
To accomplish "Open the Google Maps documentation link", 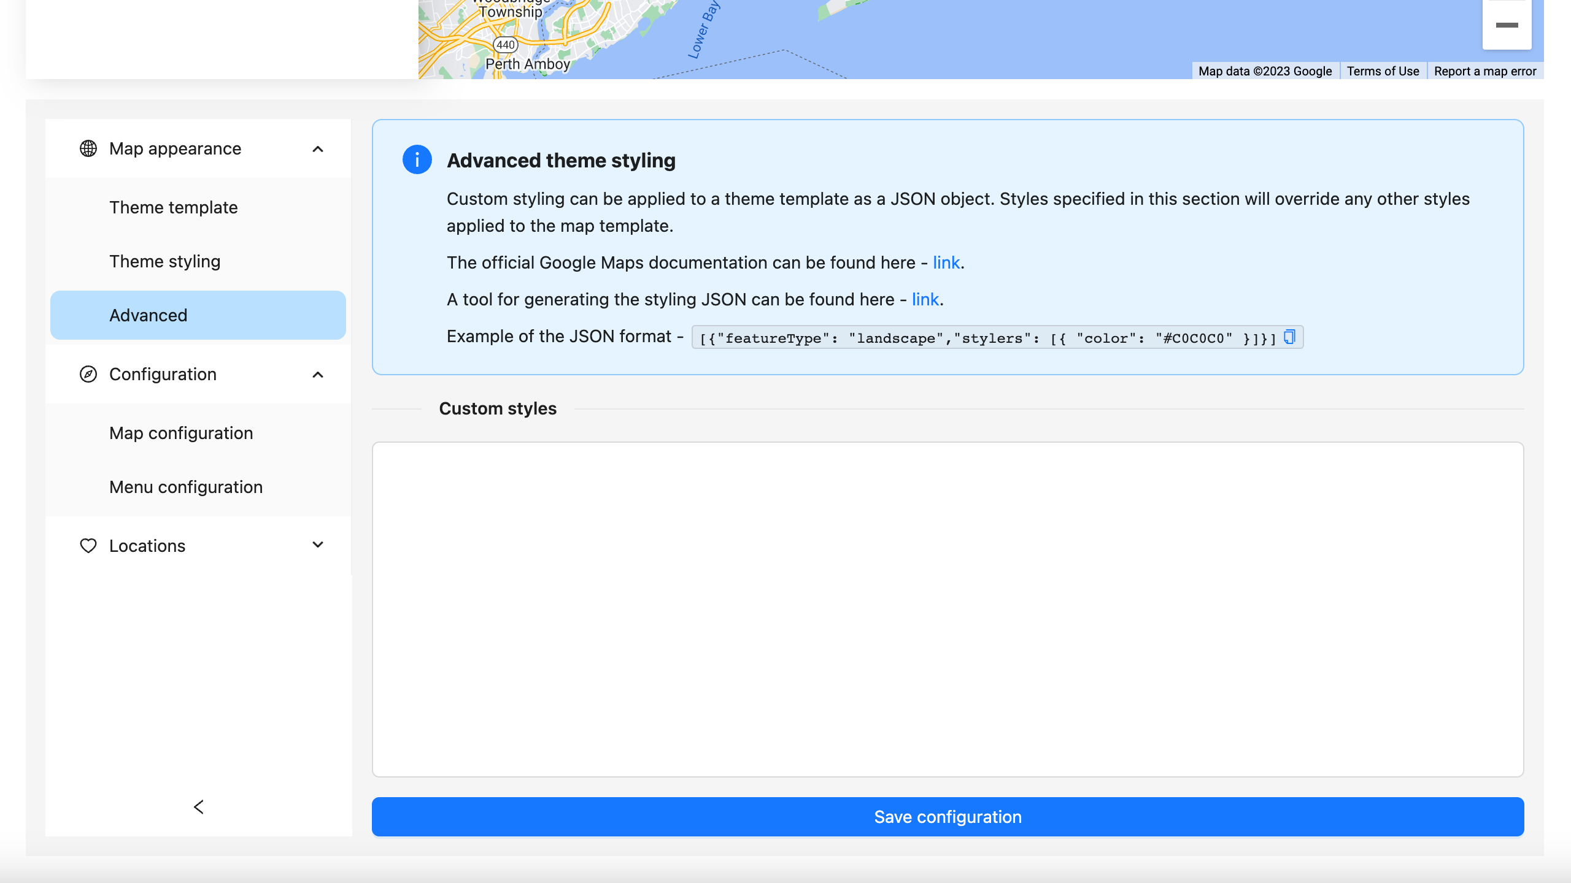I will click(x=946, y=262).
